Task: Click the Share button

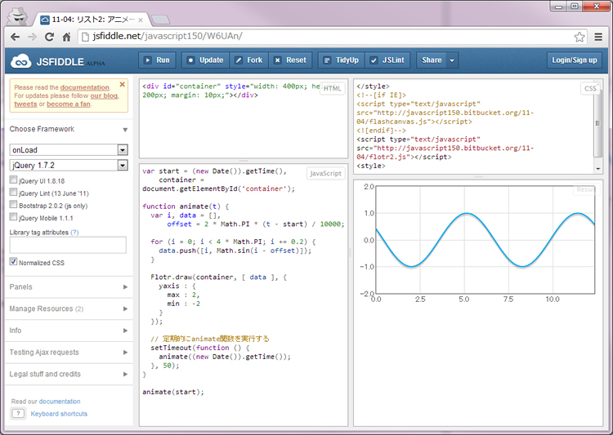Action: (432, 60)
